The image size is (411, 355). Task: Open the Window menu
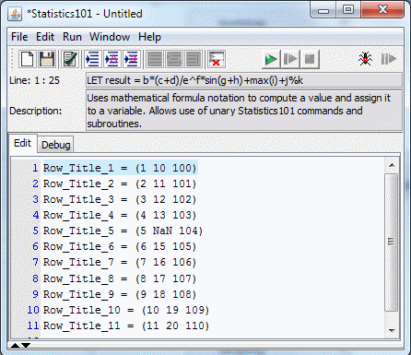coord(110,37)
